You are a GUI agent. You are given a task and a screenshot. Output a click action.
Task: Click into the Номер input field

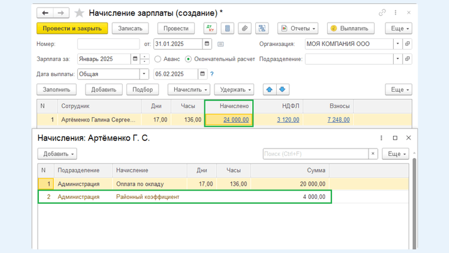(108, 44)
